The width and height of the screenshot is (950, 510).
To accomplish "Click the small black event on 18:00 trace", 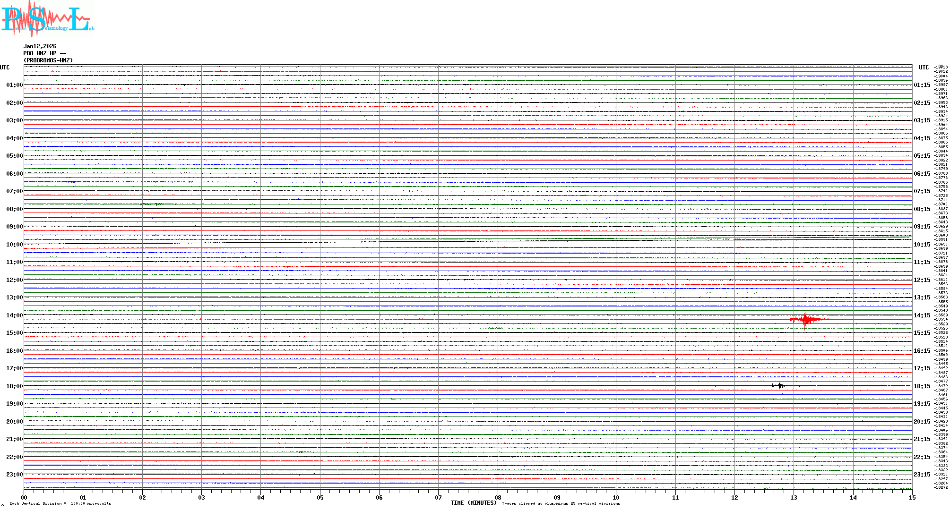I will [x=779, y=386].
